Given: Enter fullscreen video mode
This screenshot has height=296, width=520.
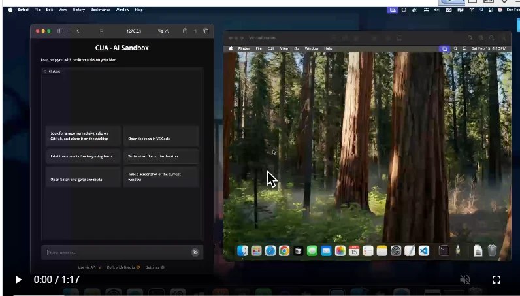Looking at the screenshot, I should [496, 280].
